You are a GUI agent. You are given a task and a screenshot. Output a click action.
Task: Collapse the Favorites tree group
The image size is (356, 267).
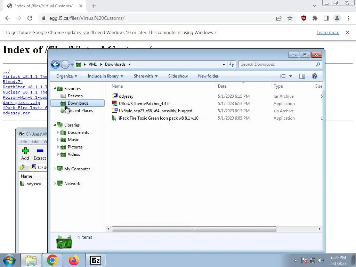pyautogui.click(x=55, y=88)
